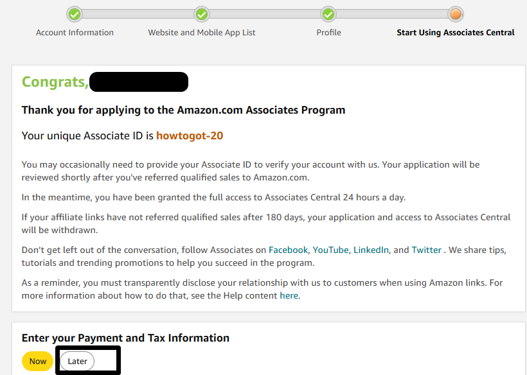Click the yellow Now button
The height and width of the screenshot is (375, 527).
click(37, 361)
